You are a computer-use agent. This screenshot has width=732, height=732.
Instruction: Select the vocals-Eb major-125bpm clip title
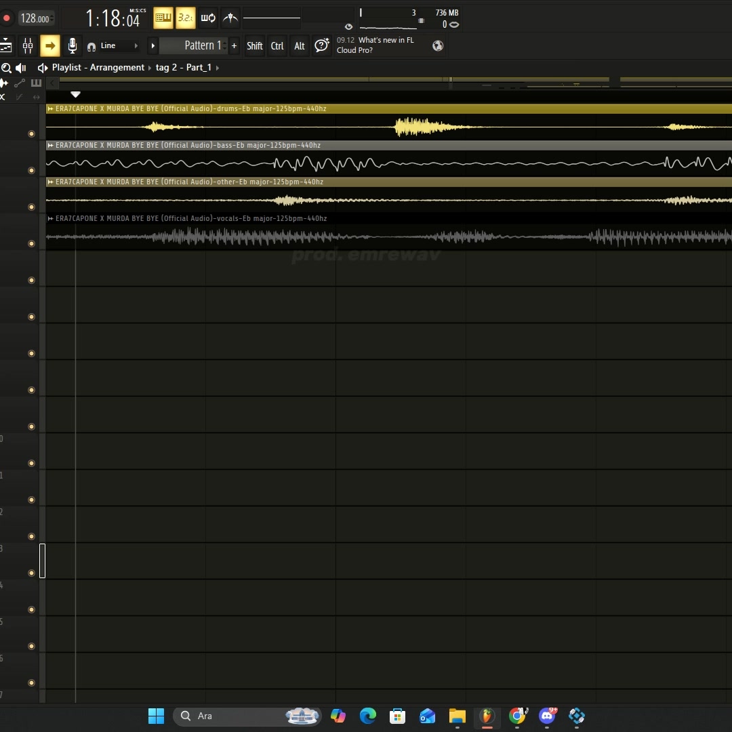point(191,218)
